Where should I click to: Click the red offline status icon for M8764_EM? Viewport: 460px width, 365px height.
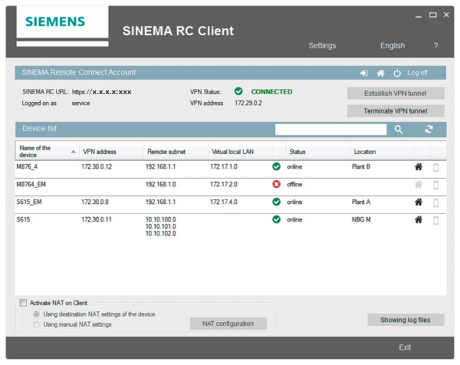(x=276, y=184)
